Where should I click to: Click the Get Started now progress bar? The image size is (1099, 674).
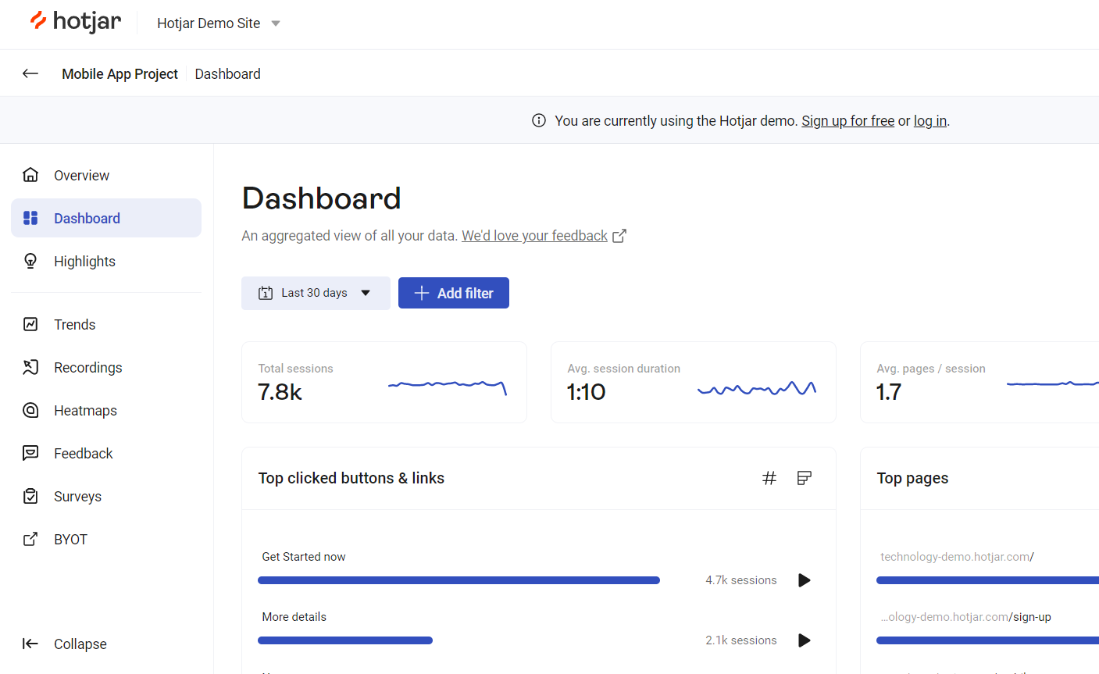tap(459, 580)
